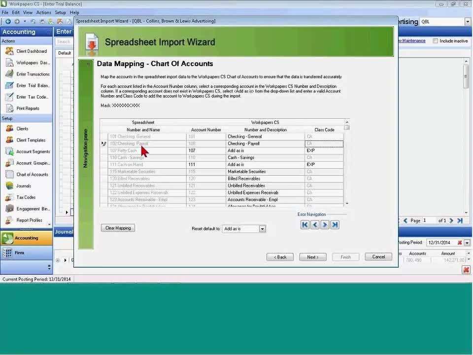Open Chart of Accounts setup
473x355 pixels.
(x=32, y=175)
